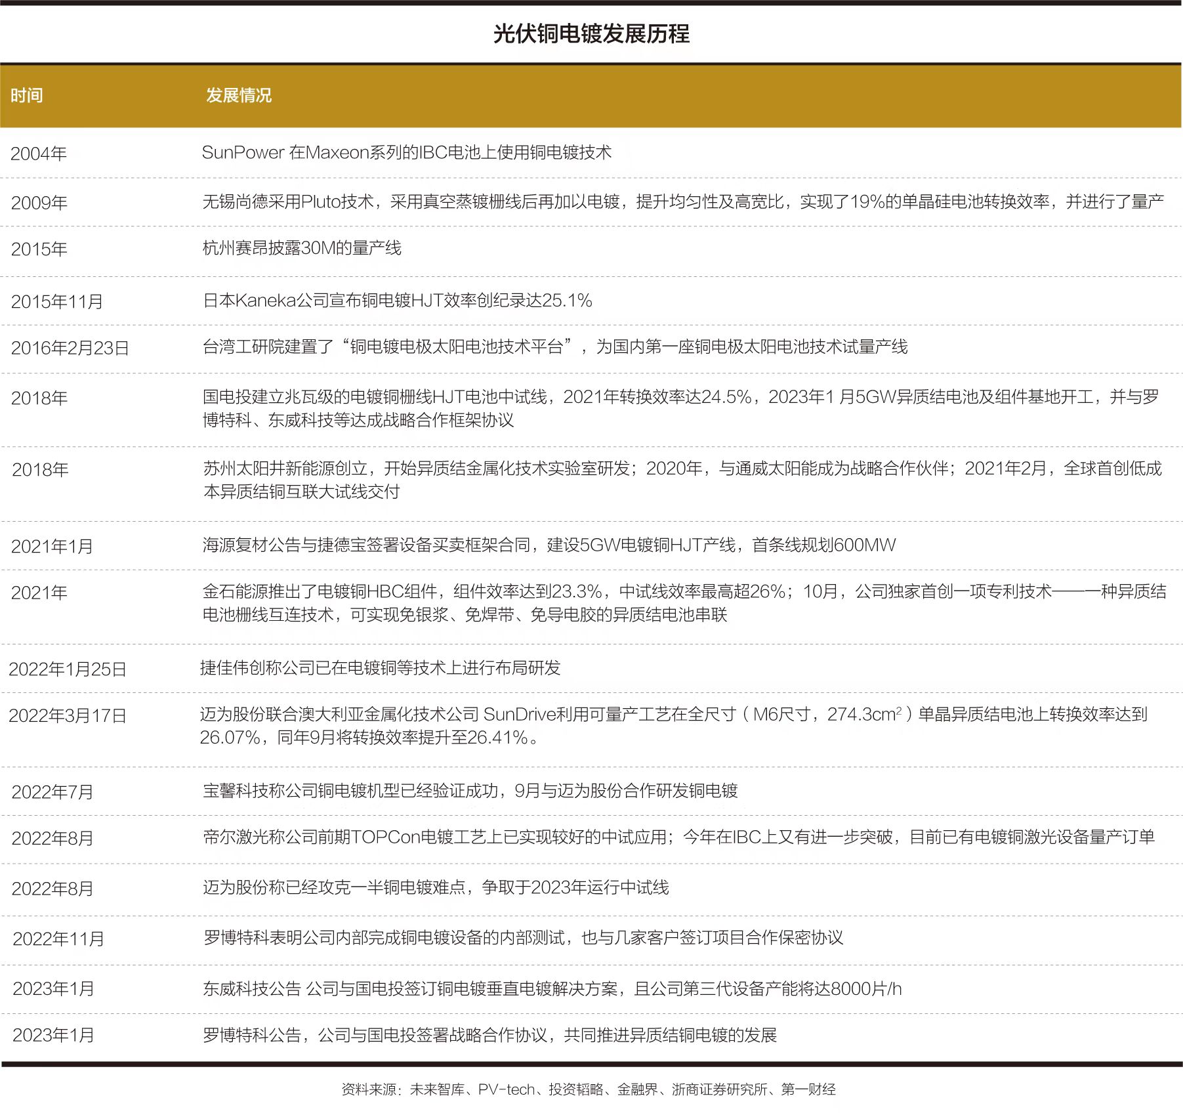Click the 苏州太阳井新能源创立 description text

682,480
